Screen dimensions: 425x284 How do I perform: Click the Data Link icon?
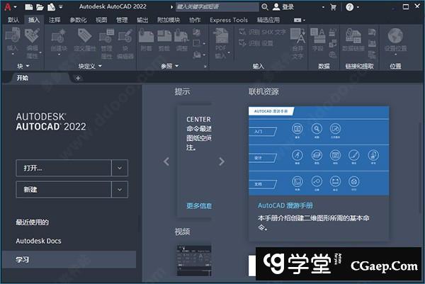(x=352, y=38)
